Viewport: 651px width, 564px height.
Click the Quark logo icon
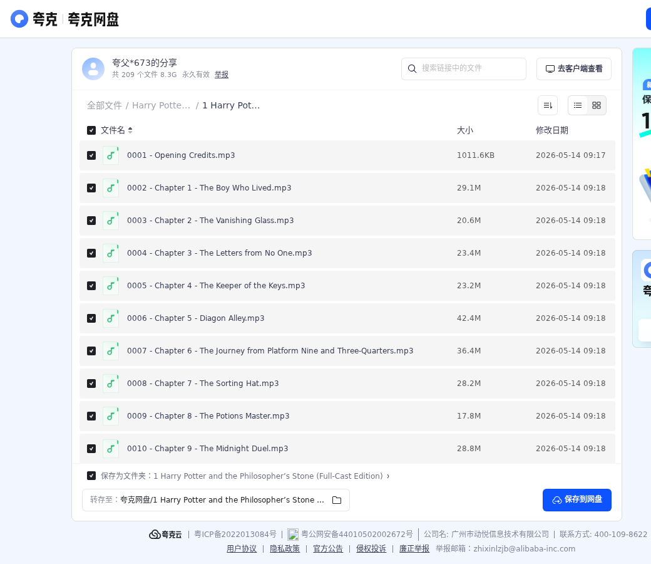[x=19, y=19]
